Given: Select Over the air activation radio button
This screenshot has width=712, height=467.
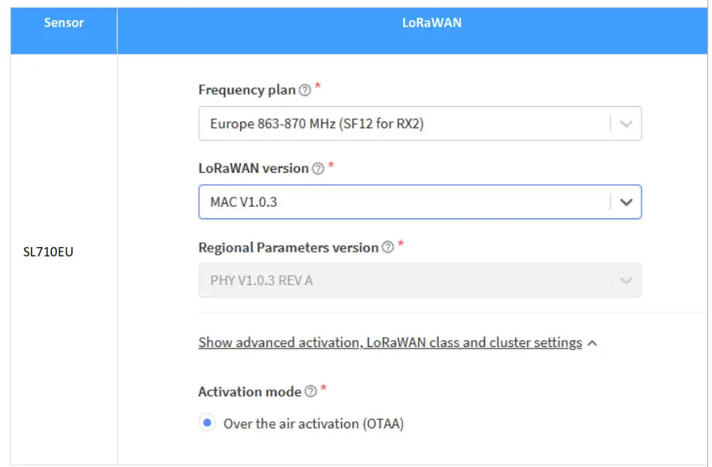Looking at the screenshot, I should (x=207, y=424).
